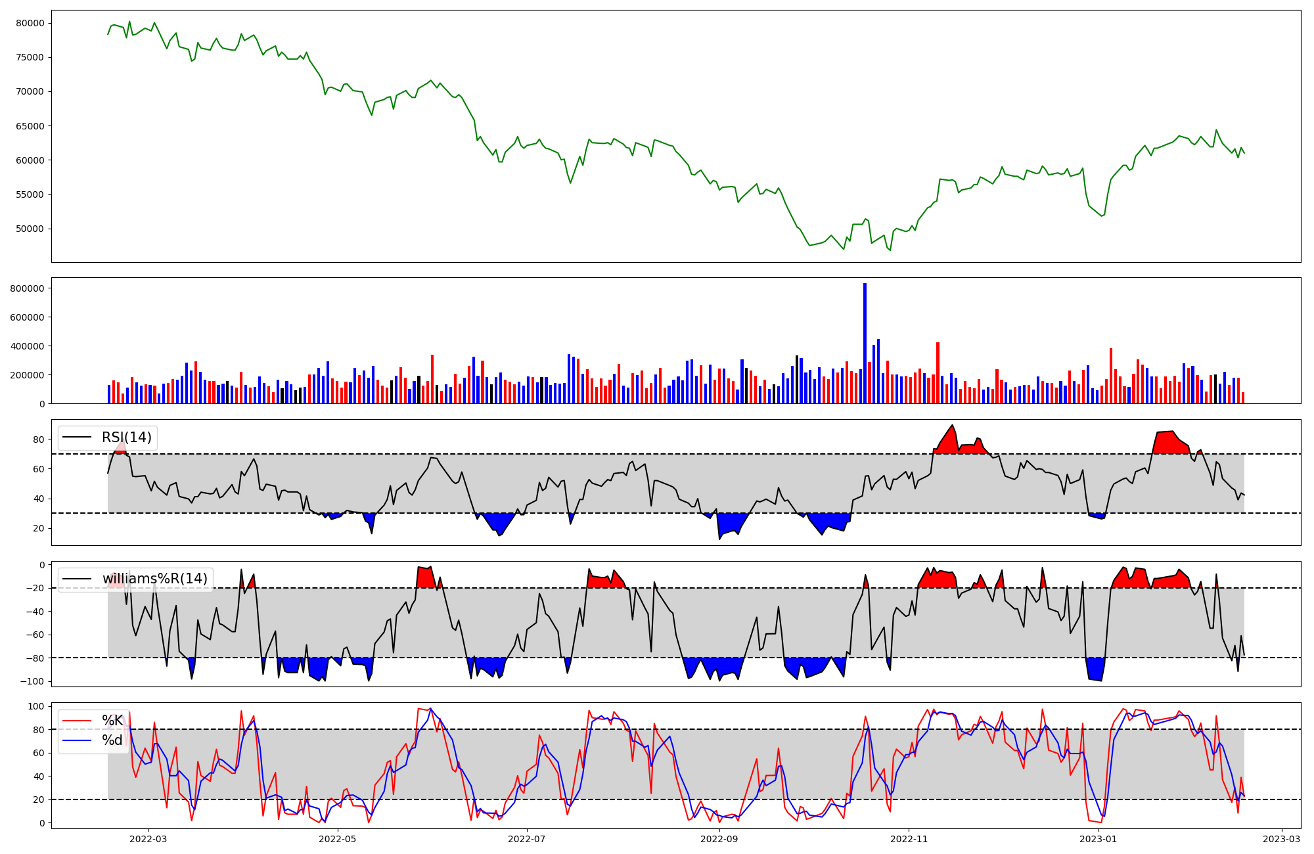This screenshot has height=854, width=1314.
Task: Click the blue %d legend line sample
Action: 76,740
